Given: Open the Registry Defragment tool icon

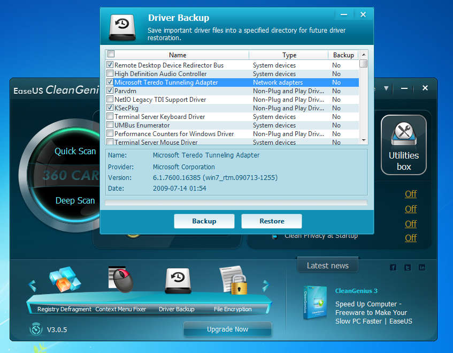Looking at the screenshot, I should 65,279.
